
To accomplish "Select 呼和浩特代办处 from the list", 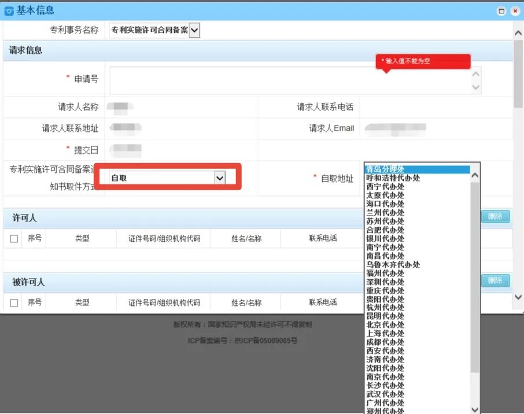I will pos(418,178).
